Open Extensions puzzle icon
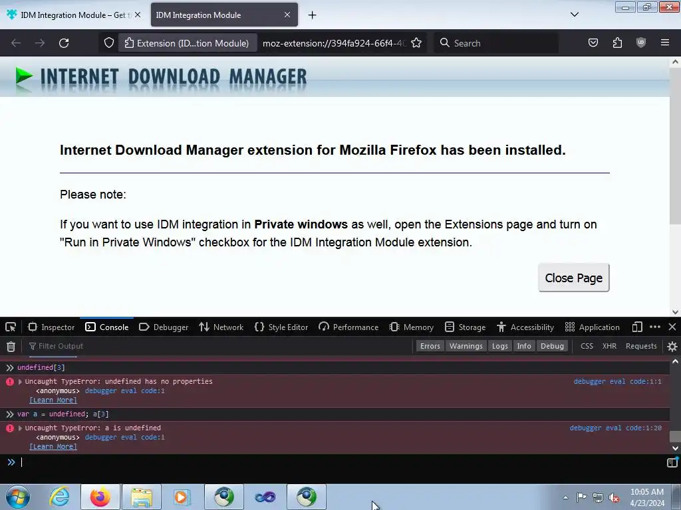 [x=617, y=42]
